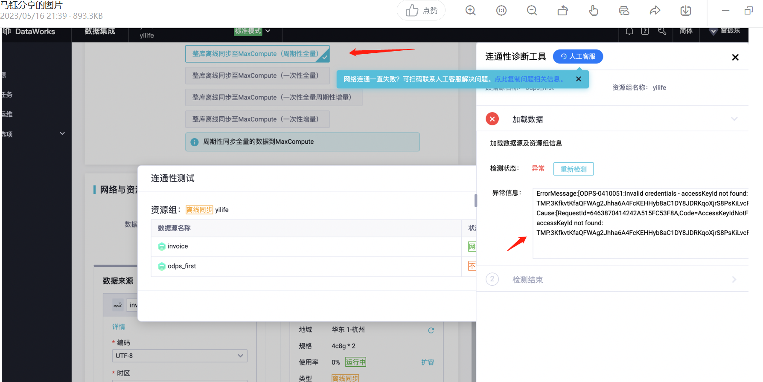This screenshot has width=763, height=382.
Task: Click the 4c8g * 2 spec value
Action: (x=344, y=346)
